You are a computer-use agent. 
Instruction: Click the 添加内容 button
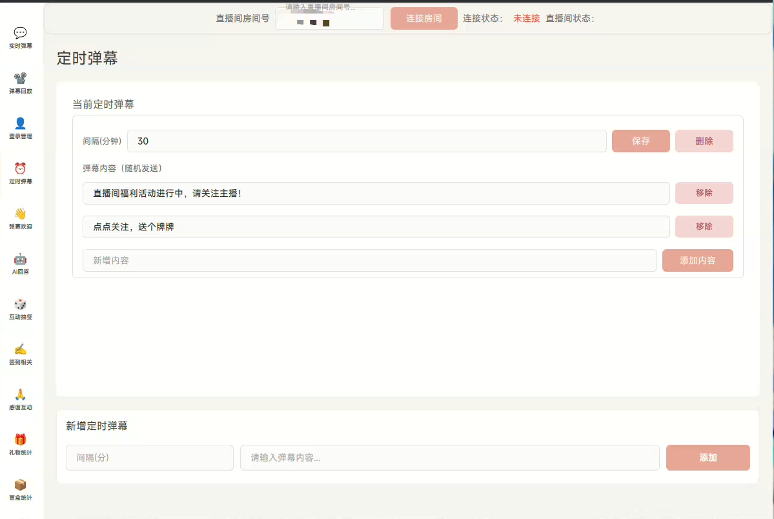[x=697, y=261]
